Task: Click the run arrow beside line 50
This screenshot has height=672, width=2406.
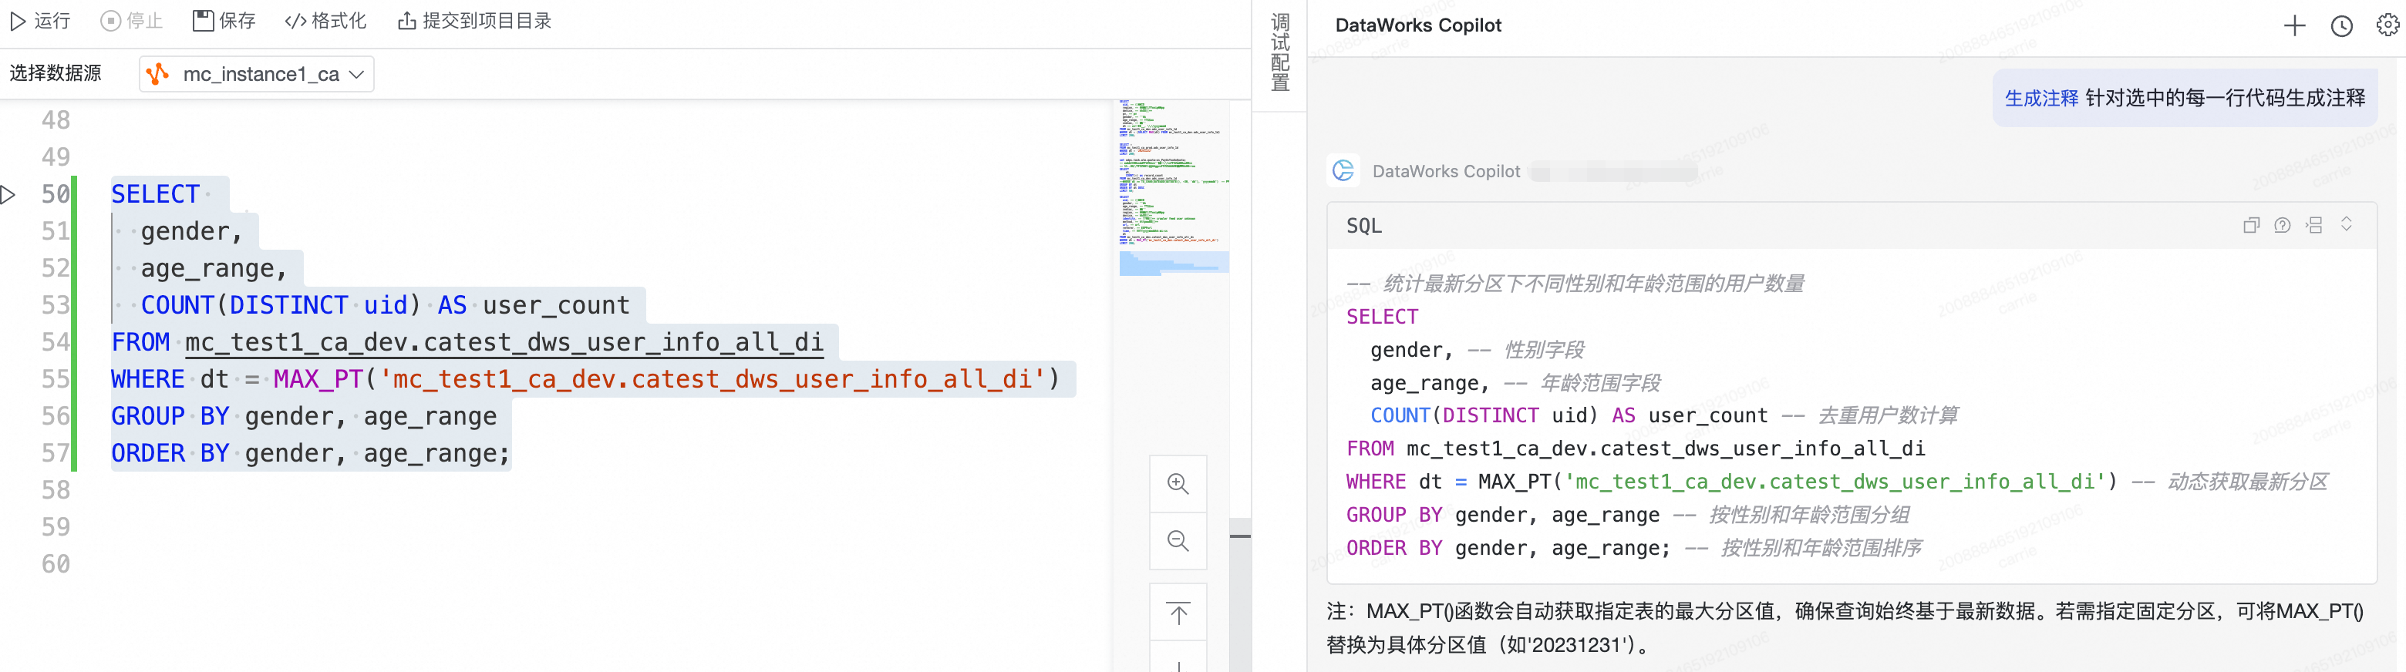Action: 8,194
